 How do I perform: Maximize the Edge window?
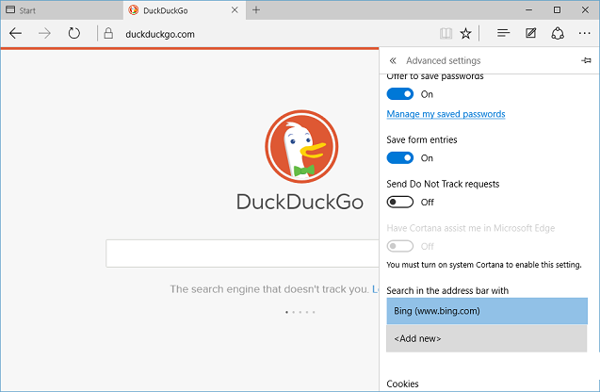(x=558, y=10)
